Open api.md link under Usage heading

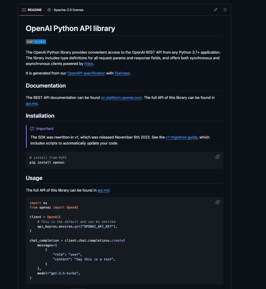click(x=104, y=190)
